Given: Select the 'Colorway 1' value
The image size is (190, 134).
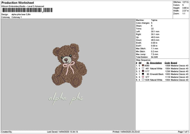Looking at the screenshot, I should [16, 17].
